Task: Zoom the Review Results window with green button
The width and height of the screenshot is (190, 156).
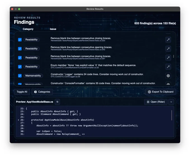Action: [x=19, y=9]
